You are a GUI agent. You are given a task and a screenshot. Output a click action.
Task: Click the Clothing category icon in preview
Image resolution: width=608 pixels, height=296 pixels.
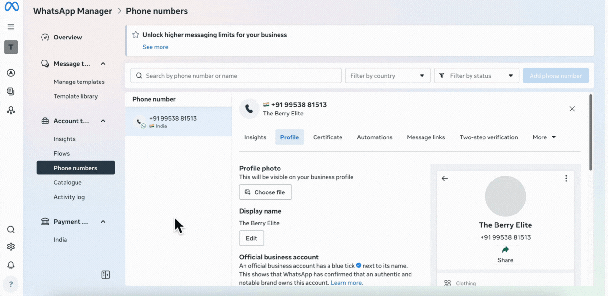coord(447,283)
